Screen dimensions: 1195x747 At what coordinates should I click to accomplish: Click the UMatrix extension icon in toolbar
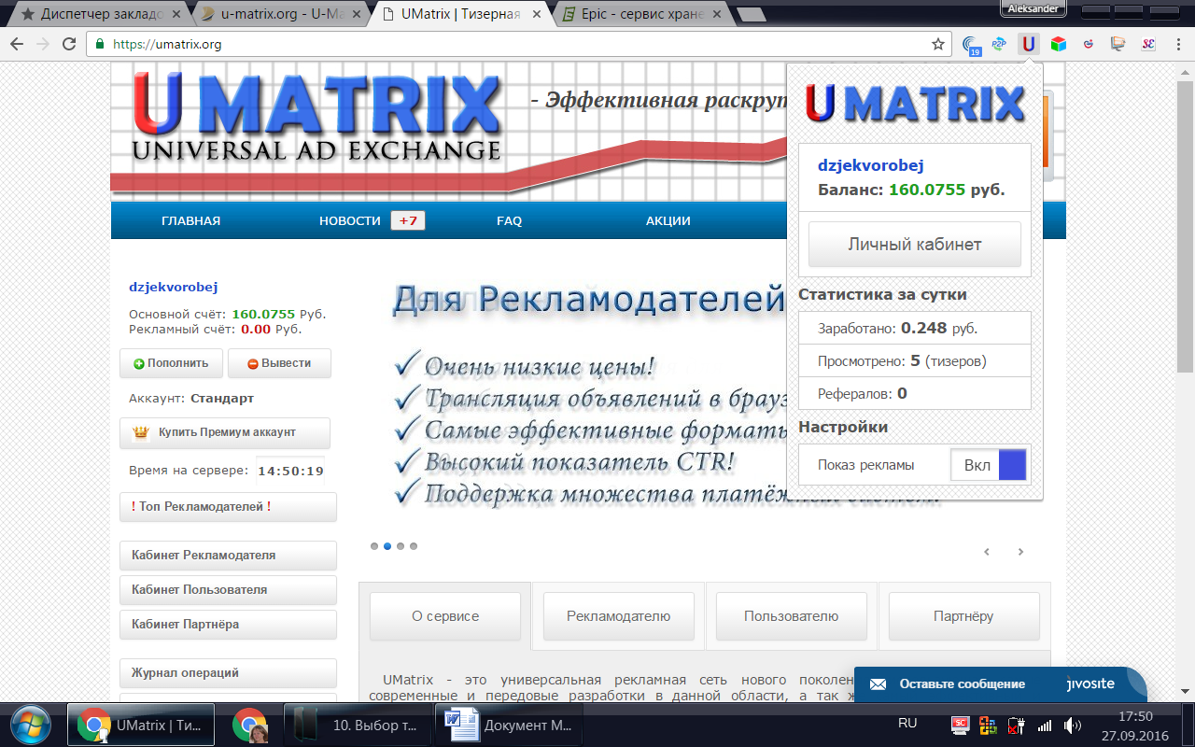point(1028,44)
